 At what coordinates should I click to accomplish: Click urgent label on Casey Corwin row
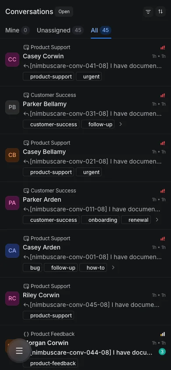pyautogui.click(x=89, y=76)
